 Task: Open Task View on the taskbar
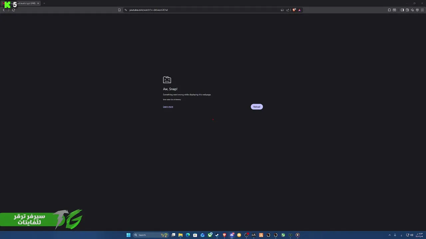click(x=173, y=235)
